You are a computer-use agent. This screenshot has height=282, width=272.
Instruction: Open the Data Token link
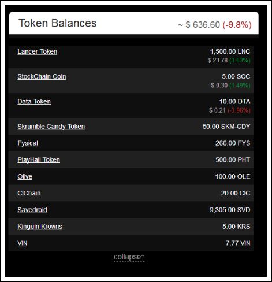pos(34,102)
